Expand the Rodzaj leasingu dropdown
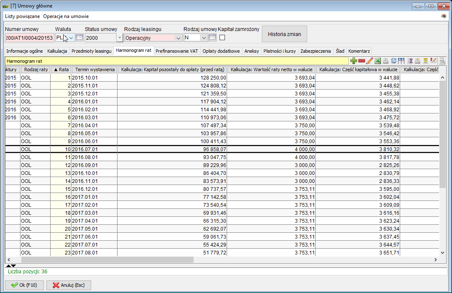Image resolution: width=452 pixels, height=293 pixels. 179,38
